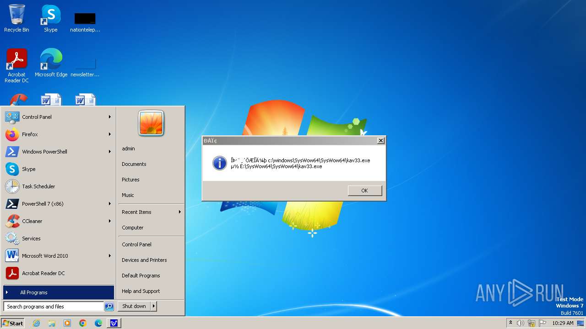This screenshot has height=329, width=586.
Task: Click the clock showing 10:29 AM
Action: point(563,323)
